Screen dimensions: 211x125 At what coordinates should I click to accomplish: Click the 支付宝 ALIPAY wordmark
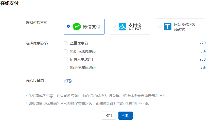(135, 27)
